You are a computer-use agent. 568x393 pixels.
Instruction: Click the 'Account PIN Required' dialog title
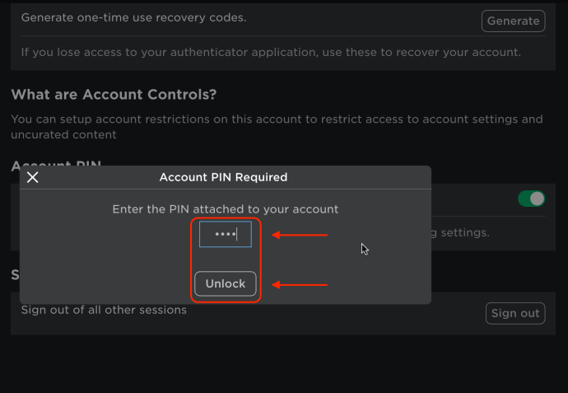point(224,177)
